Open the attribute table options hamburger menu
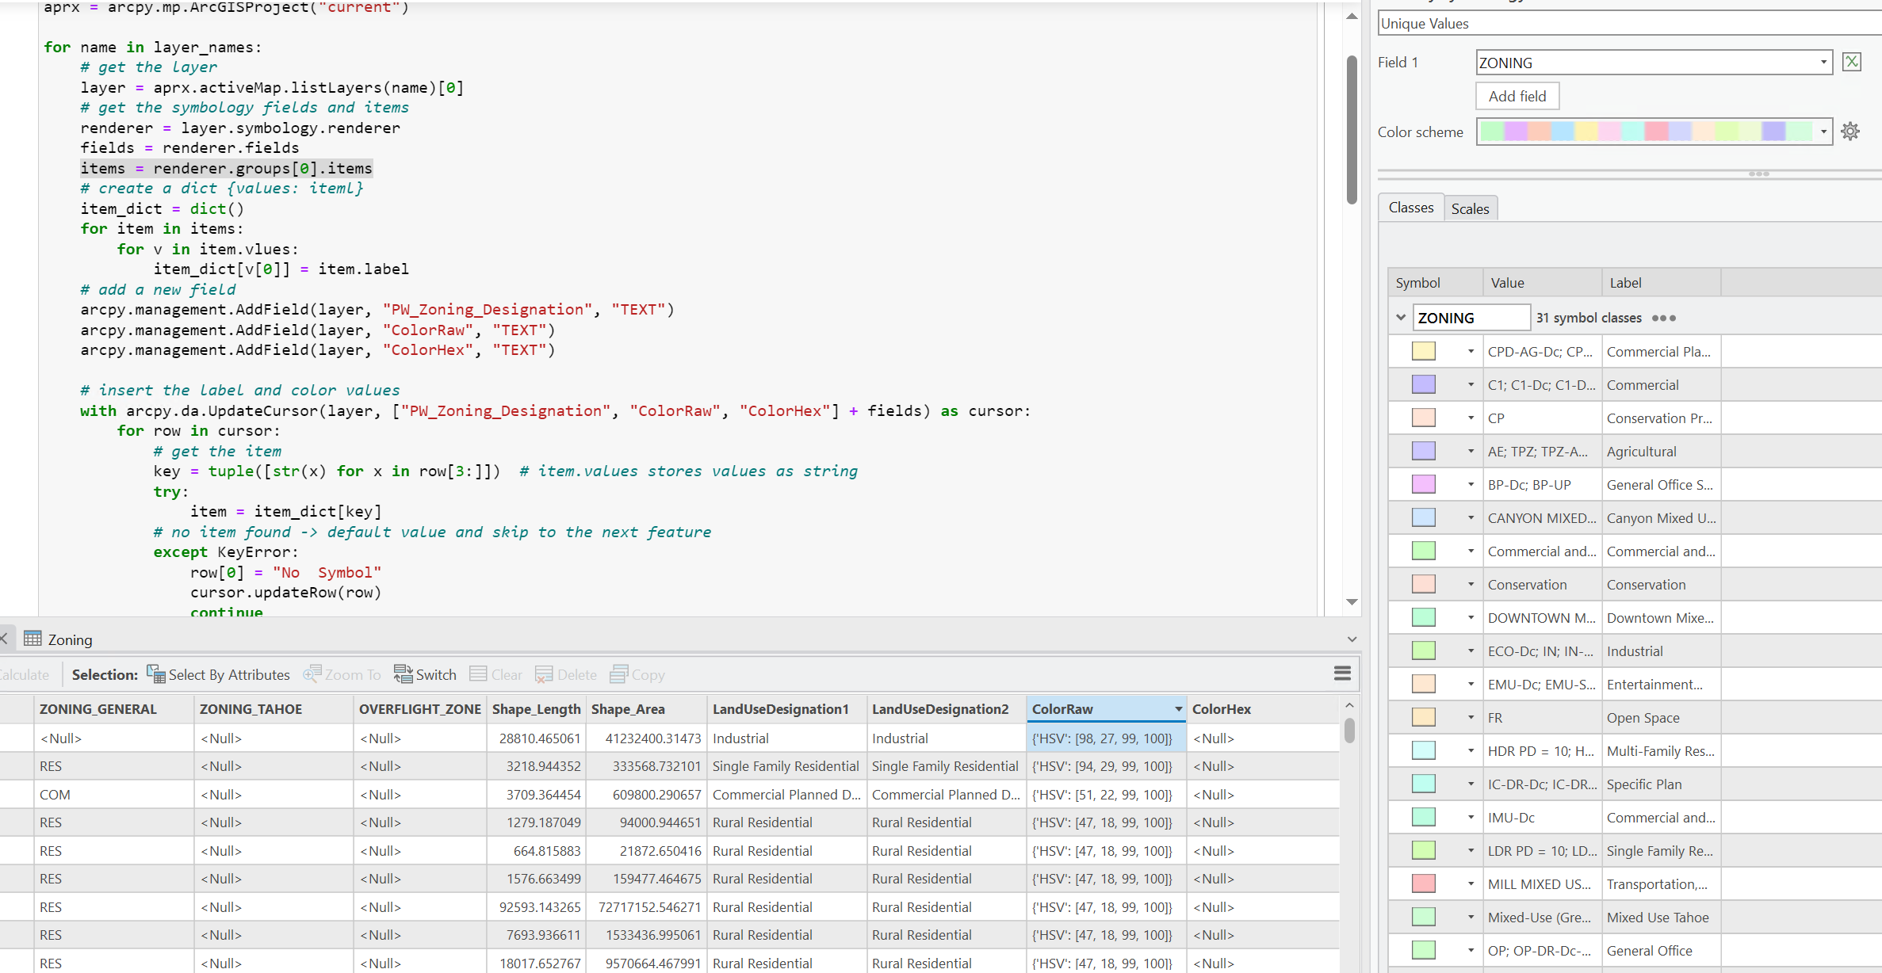 [x=1341, y=673]
